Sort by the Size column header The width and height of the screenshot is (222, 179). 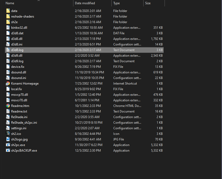click(148, 3)
